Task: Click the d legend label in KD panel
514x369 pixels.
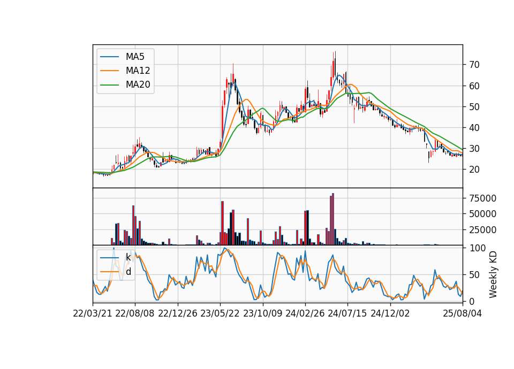Action: click(128, 272)
